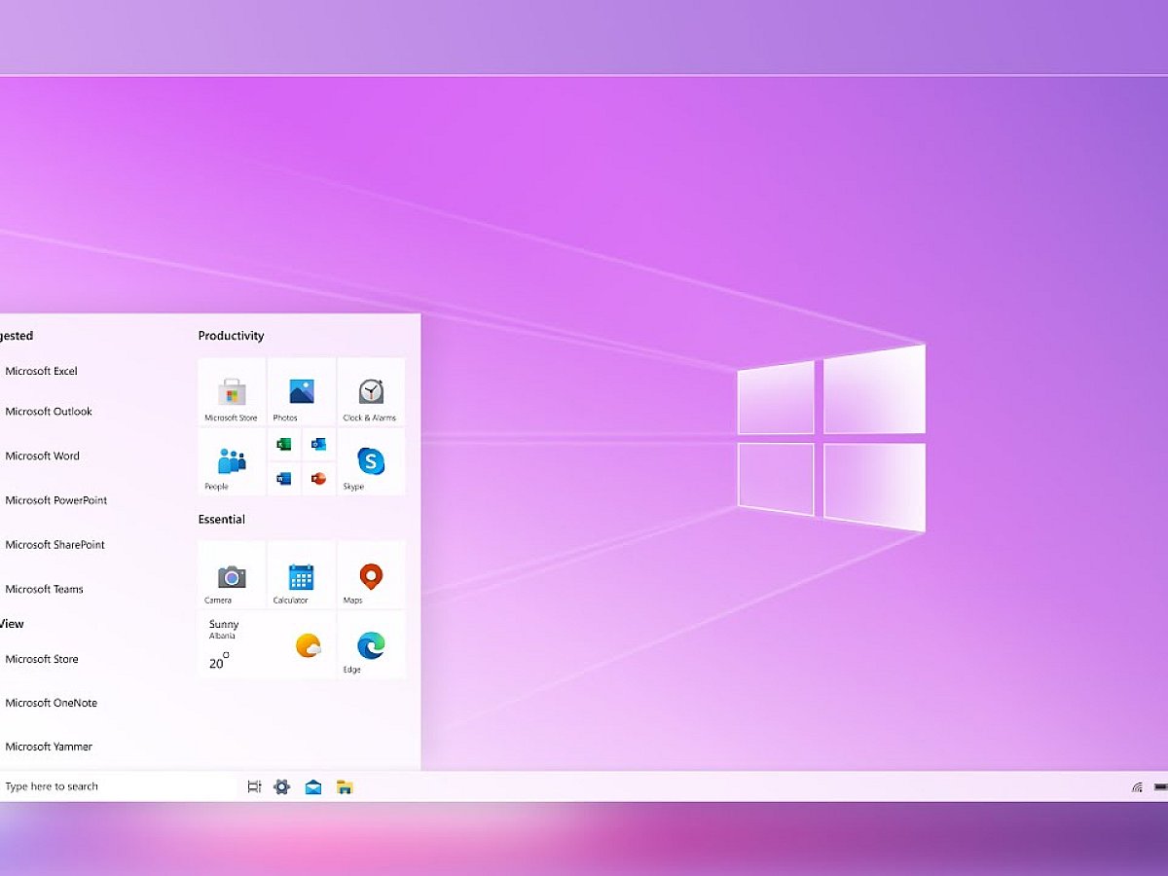Click the Type here to search box
1168x876 pixels.
click(x=117, y=786)
